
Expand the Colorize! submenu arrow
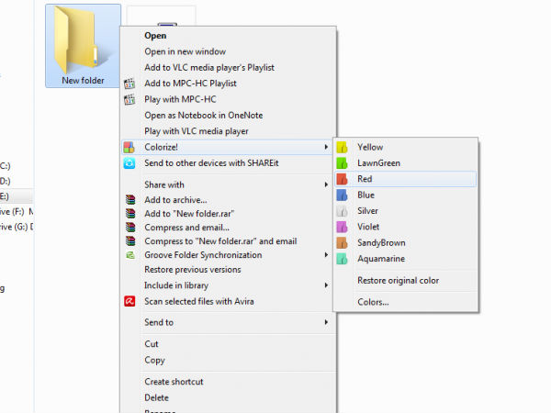326,147
